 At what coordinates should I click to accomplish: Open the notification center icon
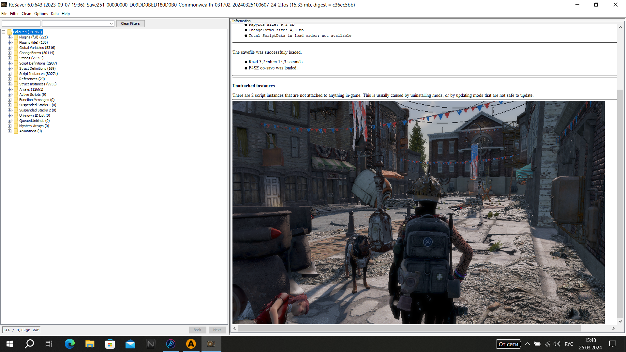point(613,344)
